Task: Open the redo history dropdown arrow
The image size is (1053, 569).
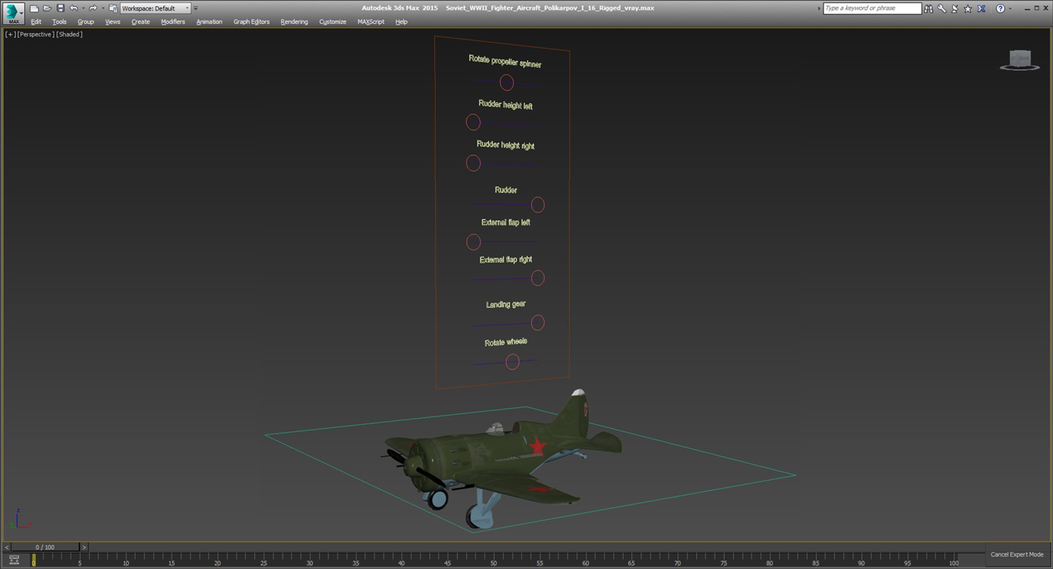Action: pyautogui.click(x=103, y=8)
